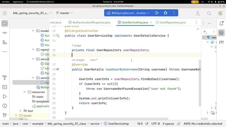The height and width of the screenshot is (127, 226).
Task: Expand the target folder
Action: (x=16, y=115)
